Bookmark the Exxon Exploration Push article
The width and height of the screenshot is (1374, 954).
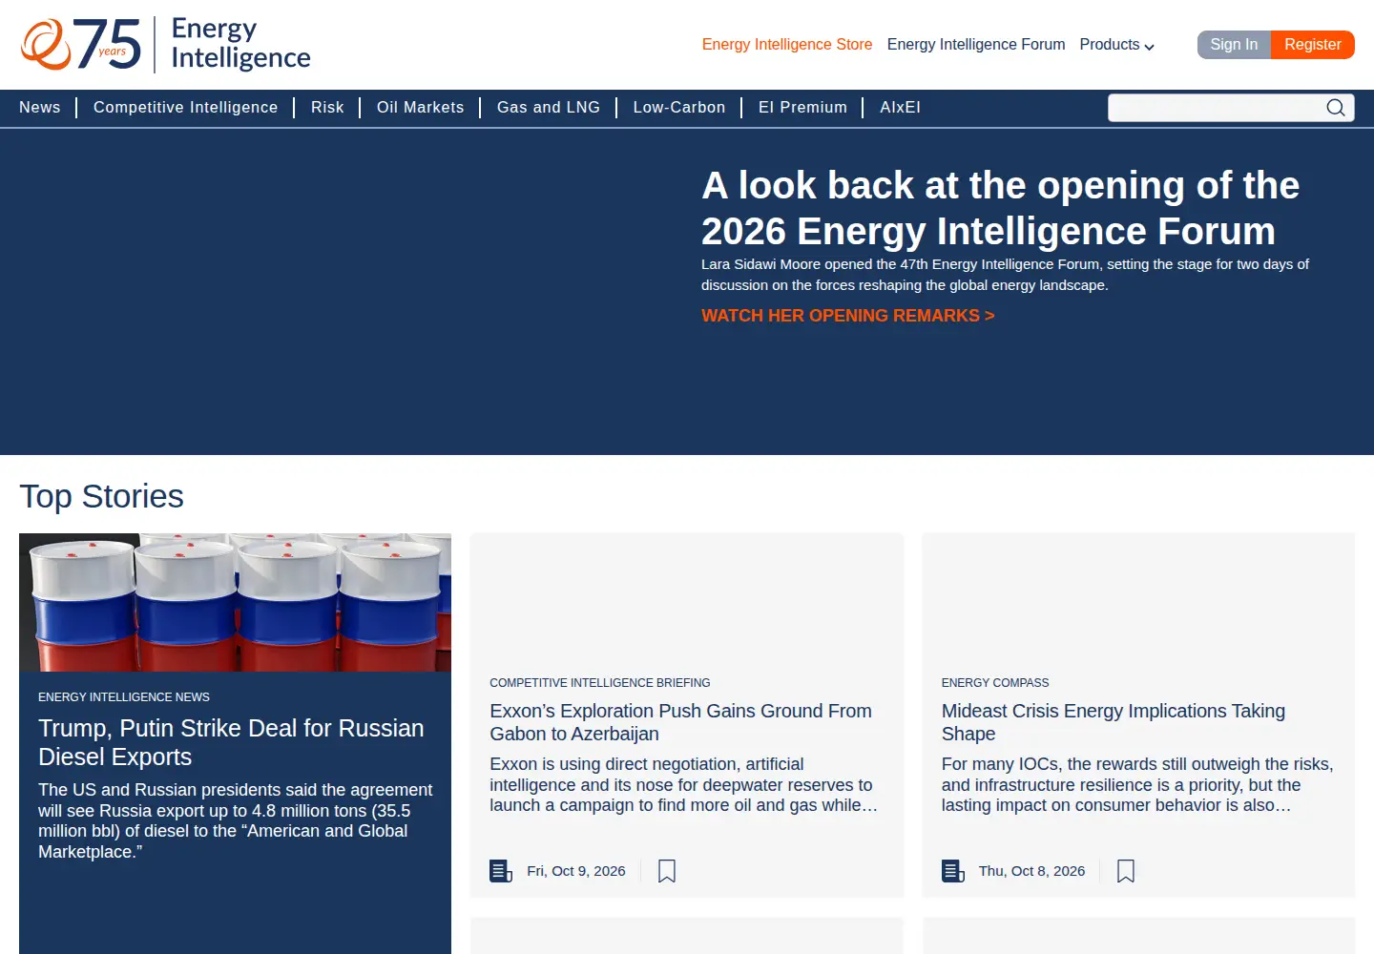(x=667, y=871)
